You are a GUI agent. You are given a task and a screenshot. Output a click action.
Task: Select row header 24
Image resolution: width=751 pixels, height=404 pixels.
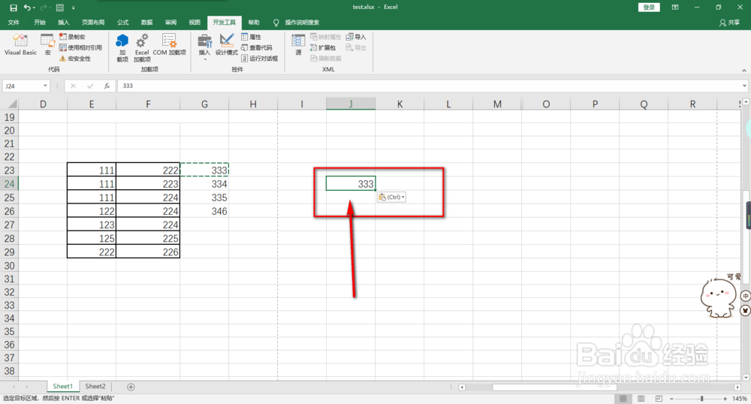point(9,184)
